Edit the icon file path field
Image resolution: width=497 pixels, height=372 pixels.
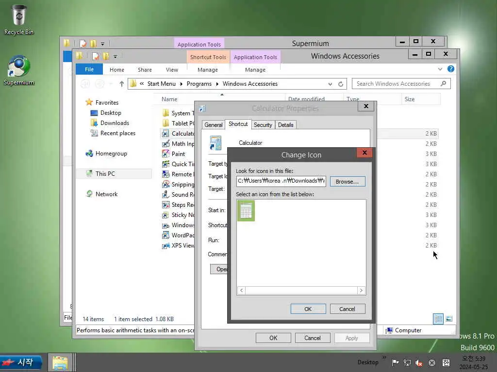click(281, 181)
